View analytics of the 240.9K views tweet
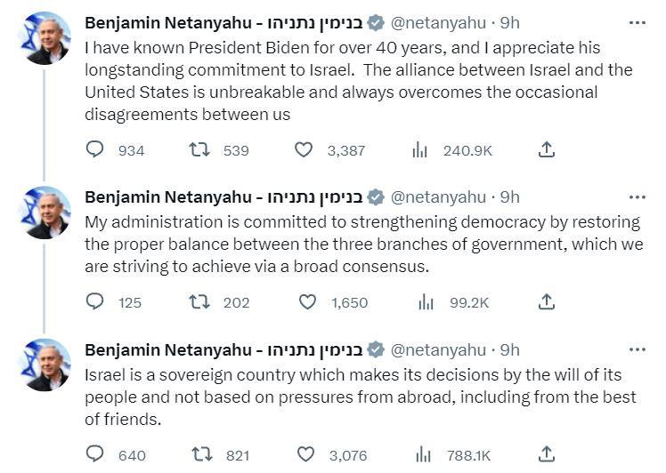 pos(420,150)
